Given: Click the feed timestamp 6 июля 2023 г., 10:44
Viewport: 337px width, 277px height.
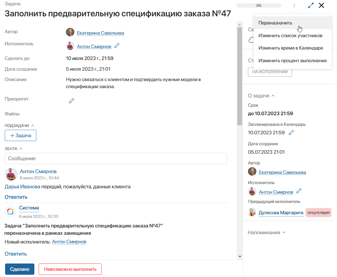Looking at the screenshot, I should tap(39, 178).
